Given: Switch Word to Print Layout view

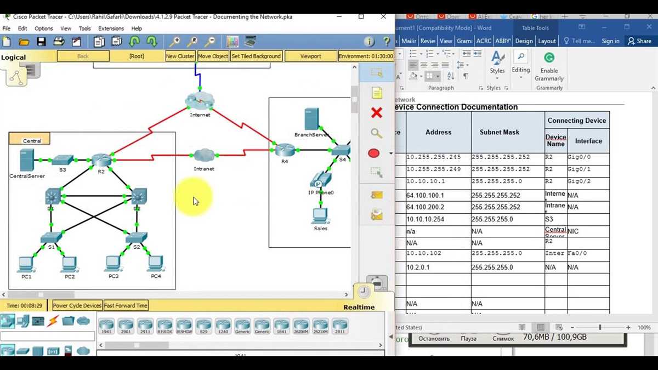Looking at the screenshot, I should 541,327.
